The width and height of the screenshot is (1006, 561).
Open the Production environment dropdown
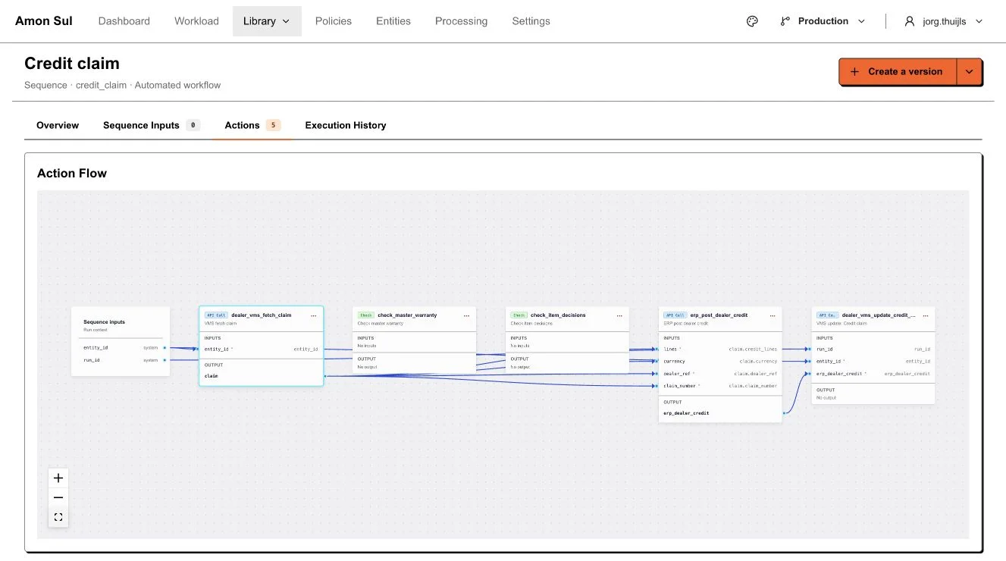click(823, 21)
